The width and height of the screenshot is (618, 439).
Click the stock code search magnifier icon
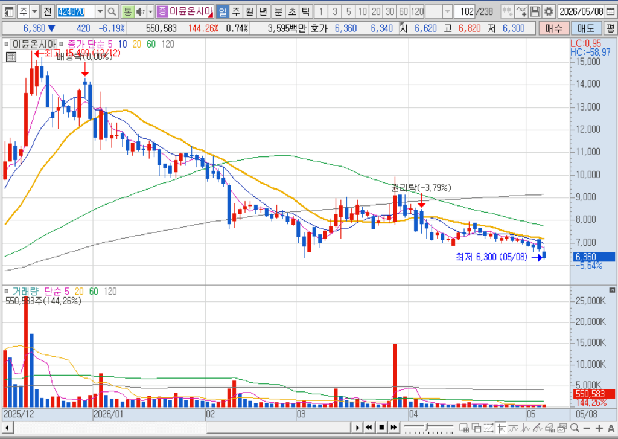click(112, 12)
